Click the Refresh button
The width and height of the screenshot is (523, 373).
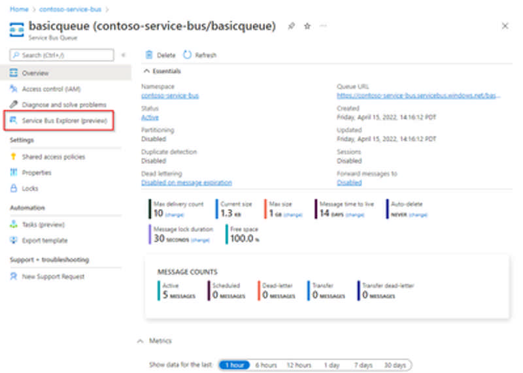tap(200, 55)
